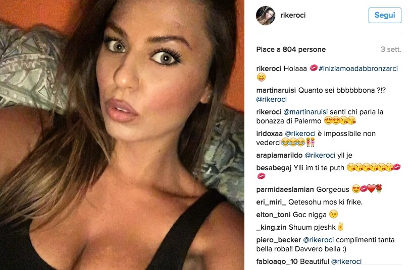Click the rikeroci username in the header

click(293, 15)
